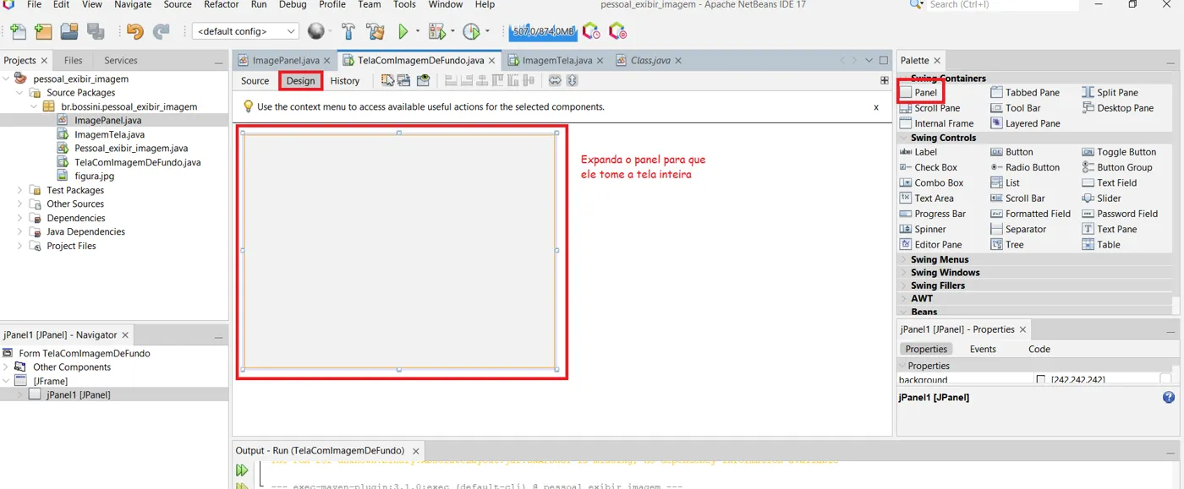The width and height of the screenshot is (1184, 489).
Task: Click the New File toolbar icon
Action: (x=18, y=32)
